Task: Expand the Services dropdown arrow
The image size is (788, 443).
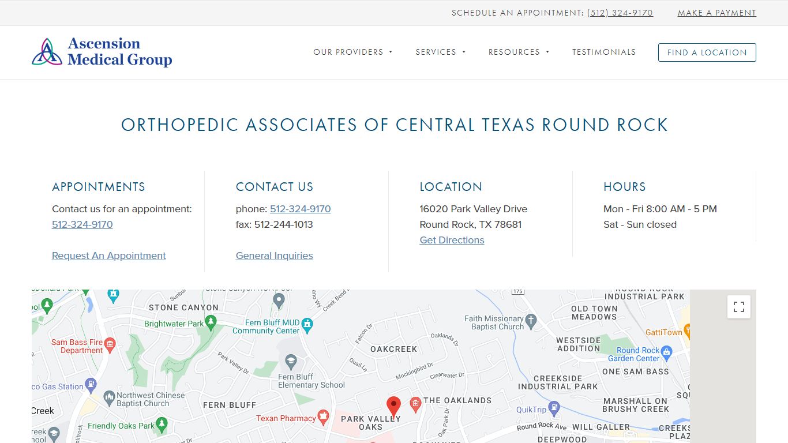Action: point(464,52)
